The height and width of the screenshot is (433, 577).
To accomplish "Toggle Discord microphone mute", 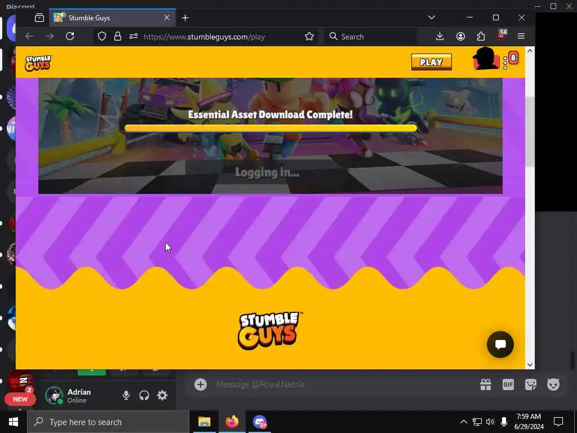I will tap(126, 395).
